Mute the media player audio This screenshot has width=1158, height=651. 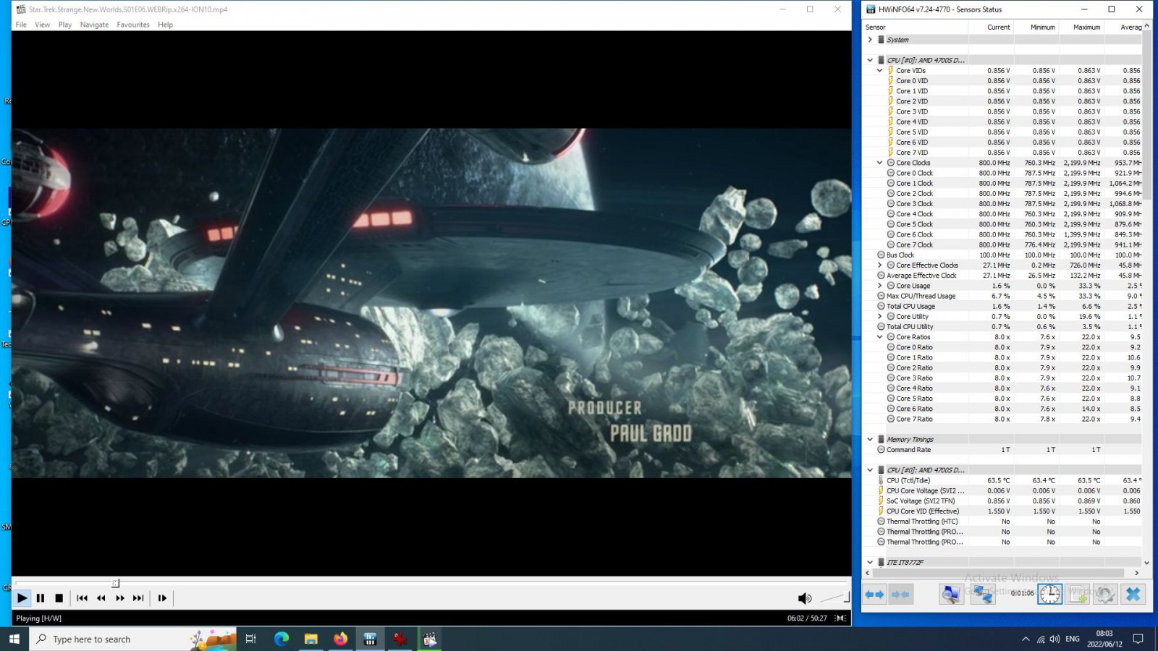pos(804,598)
